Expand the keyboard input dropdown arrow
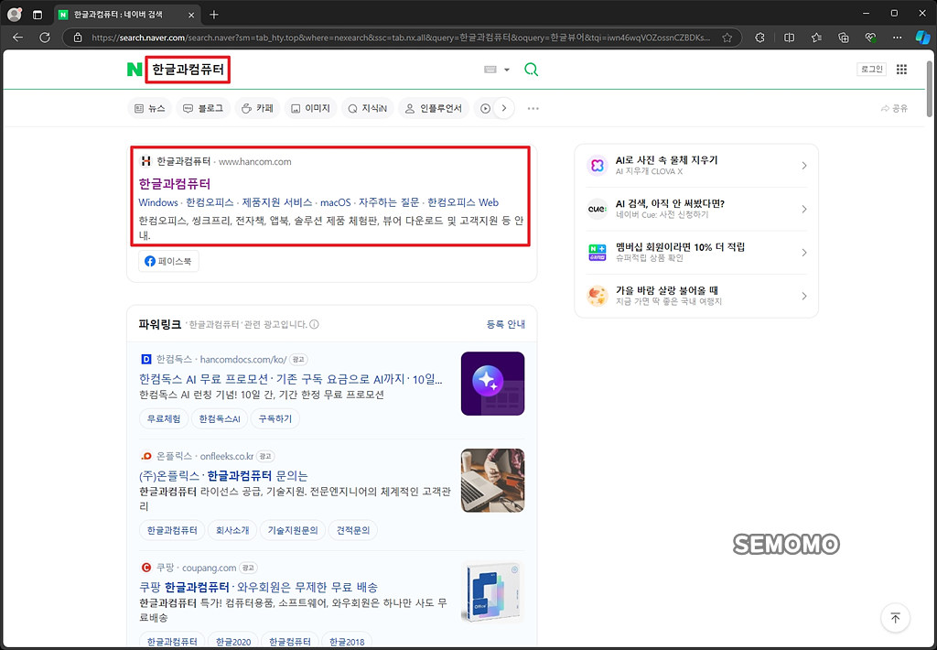The width and height of the screenshot is (937, 650). coord(507,70)
